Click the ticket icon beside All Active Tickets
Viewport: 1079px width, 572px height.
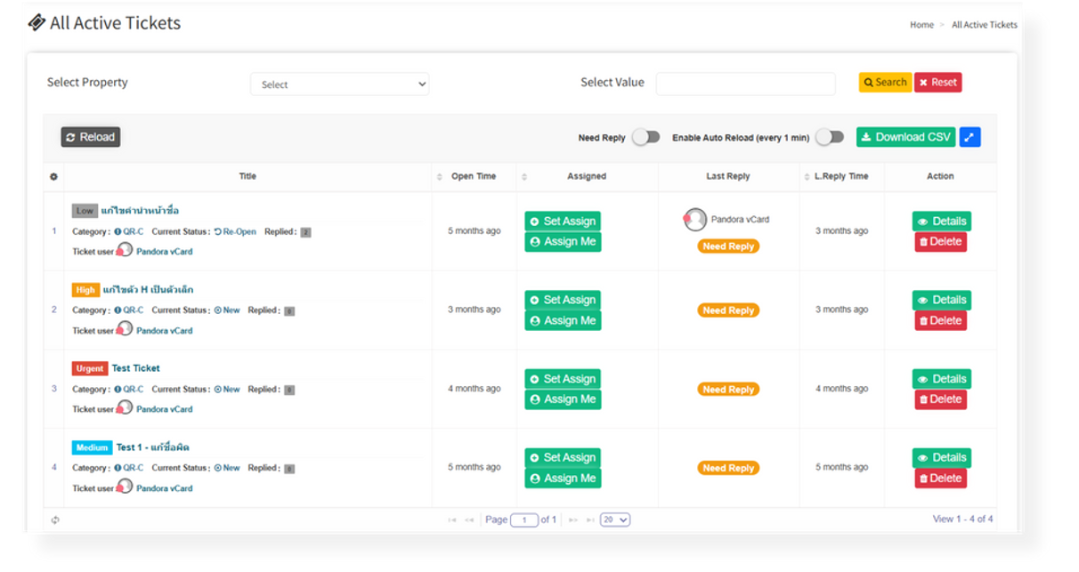(x=37, y=22)
